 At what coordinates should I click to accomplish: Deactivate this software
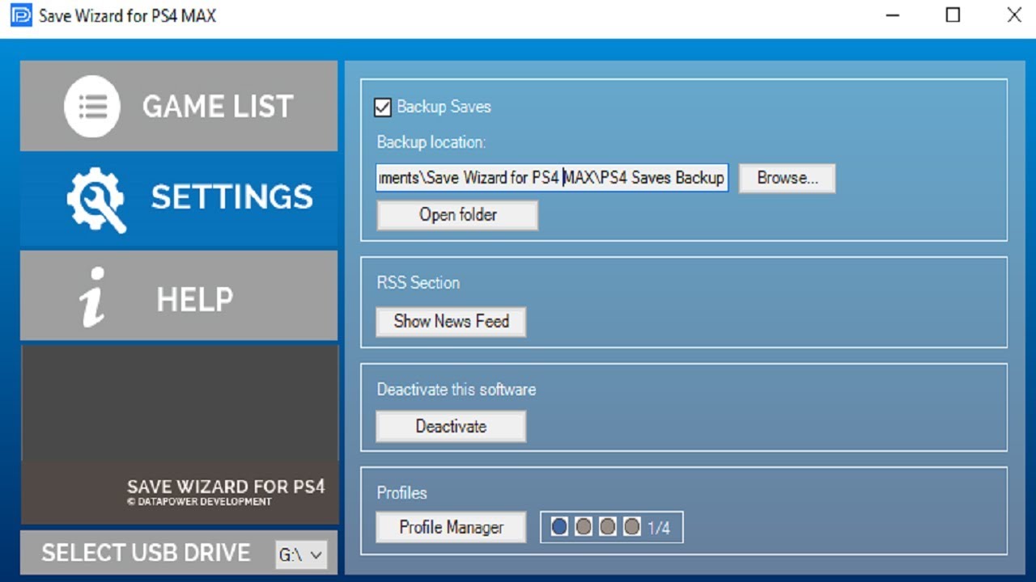click(450, 426)
